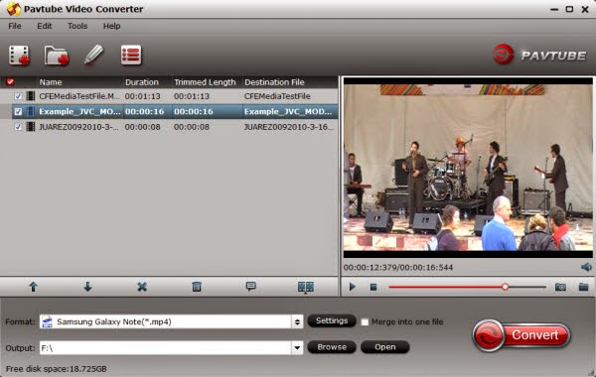Expand the Output path dropdown arrow
Image resolution: width=596 pixels, height=377 pixels.
tap(297, 348)
